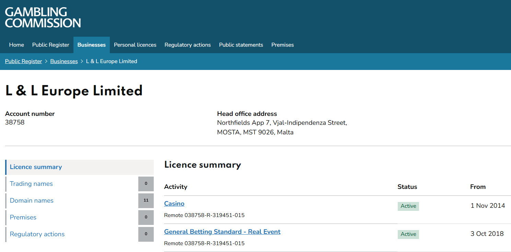Click the account number 38758
This screenshot has width=511, height=252.
click(15, 122)
